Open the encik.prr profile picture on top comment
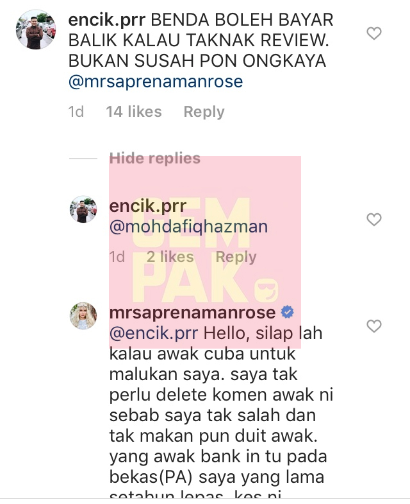Image resolution: width=410 pixels, height=504 pixels. coord(36,30)
